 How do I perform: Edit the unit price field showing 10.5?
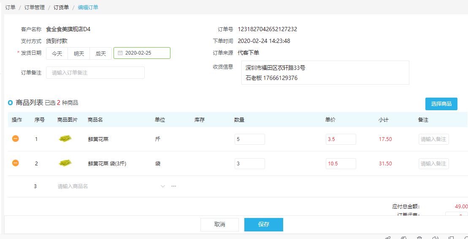(341, 164)
